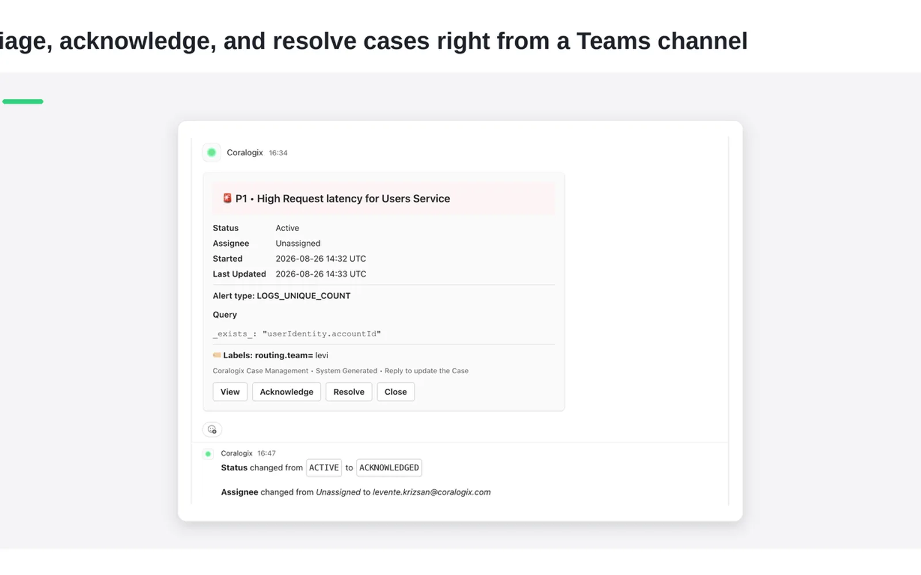Click the Last Updated value 14:33 UTC
Screen dimensions: 921x575
321,274
